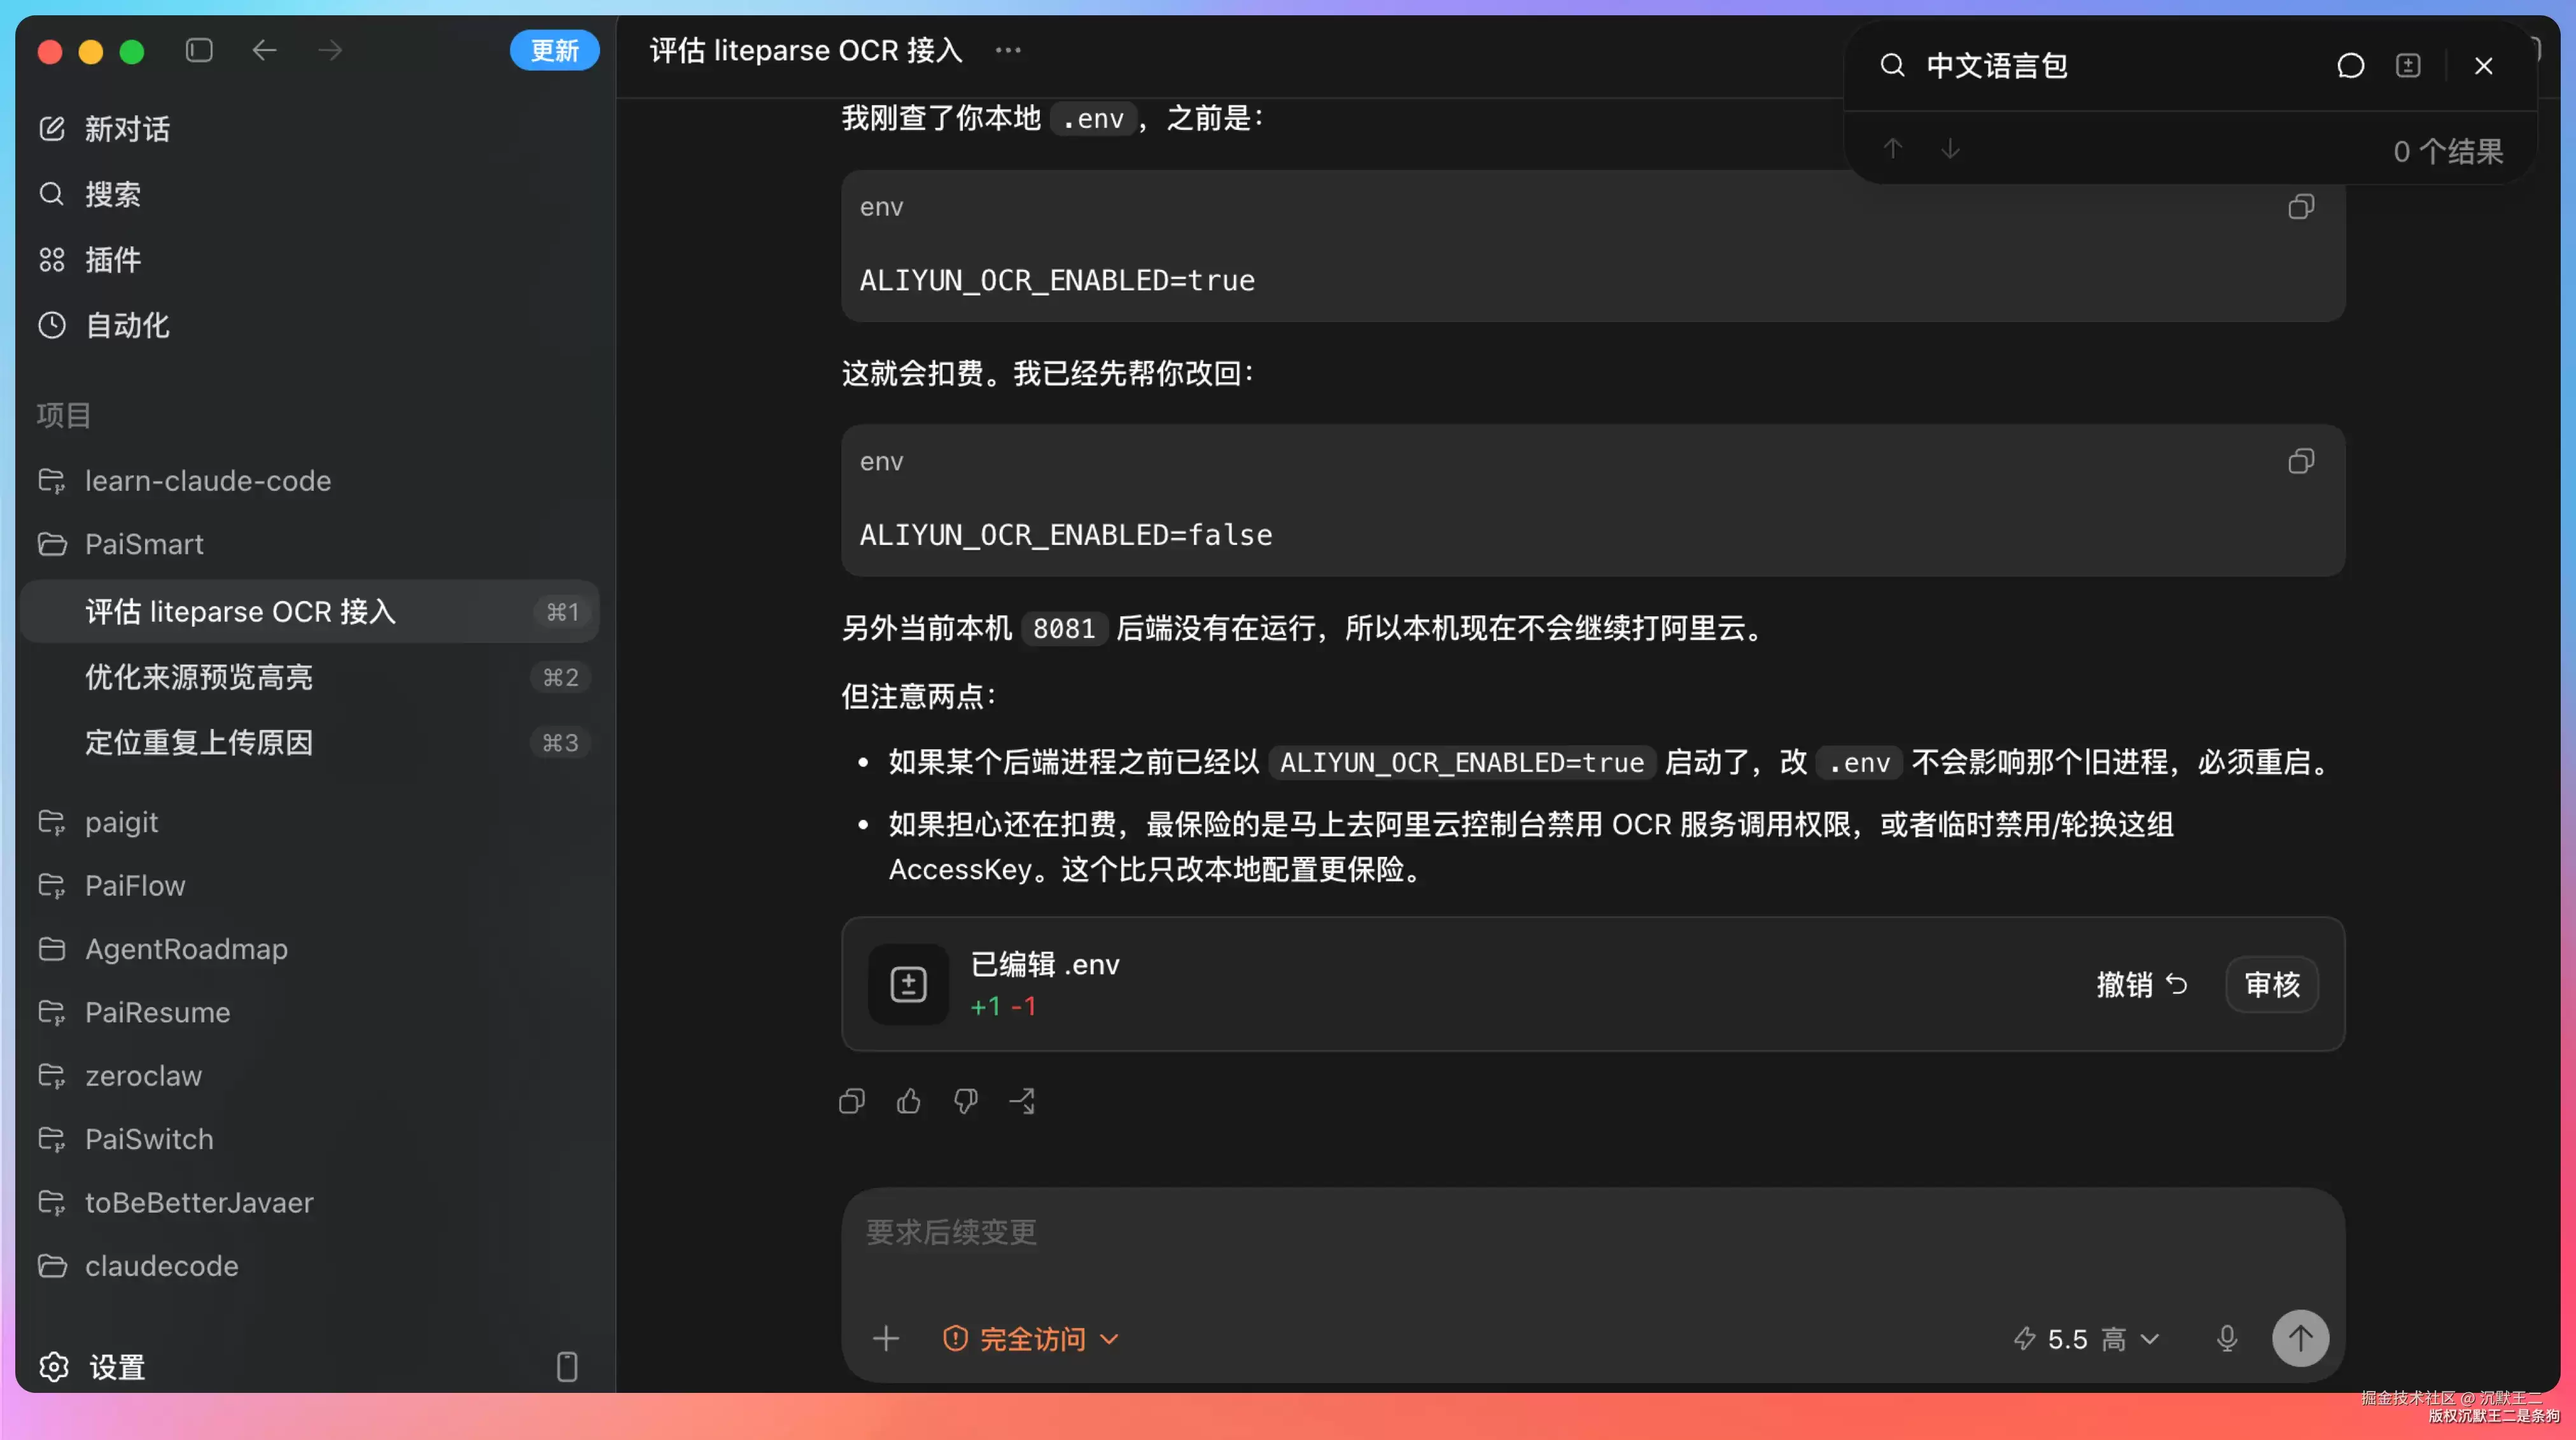Screen dimensions: 2576x1440
Task: Open the learn-claude-code project
Action: coord(308,481)
